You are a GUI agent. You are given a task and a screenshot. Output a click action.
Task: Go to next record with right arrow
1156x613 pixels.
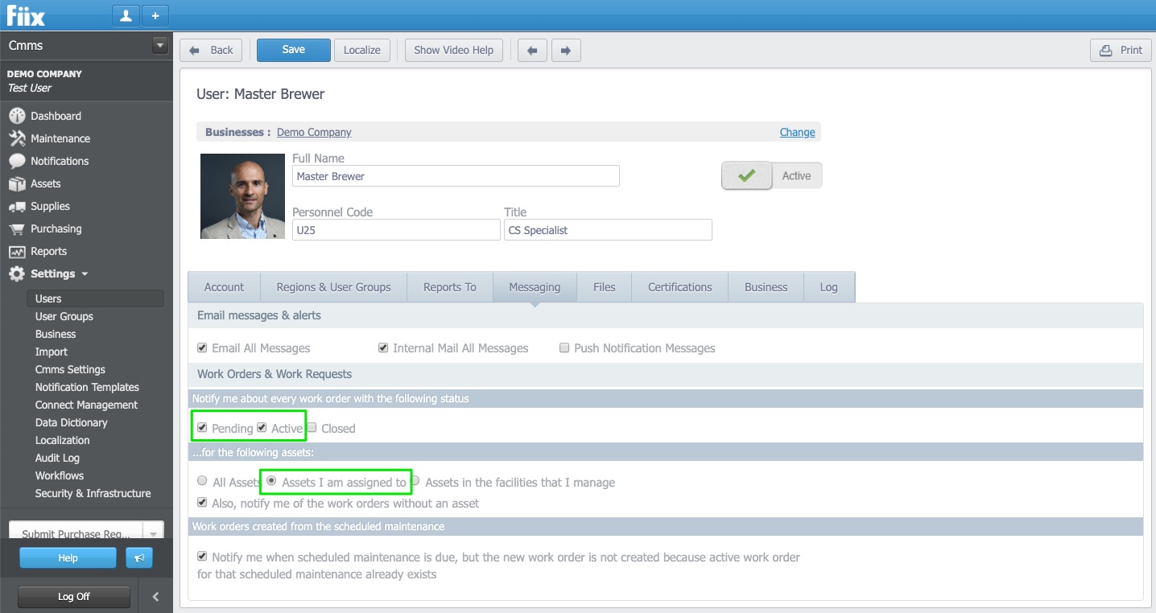(566, 50)
